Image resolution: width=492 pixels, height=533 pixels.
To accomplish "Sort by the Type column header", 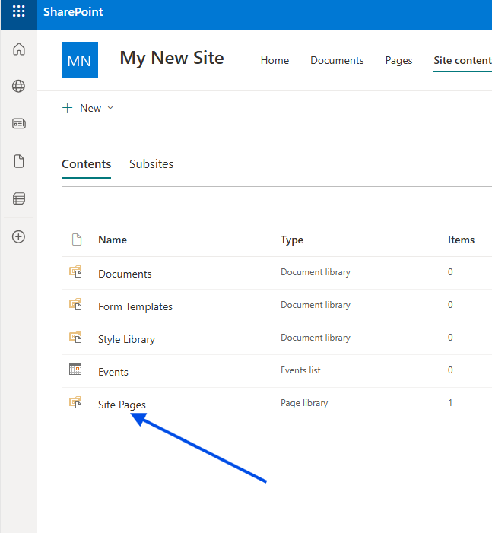I will (292, 240).
